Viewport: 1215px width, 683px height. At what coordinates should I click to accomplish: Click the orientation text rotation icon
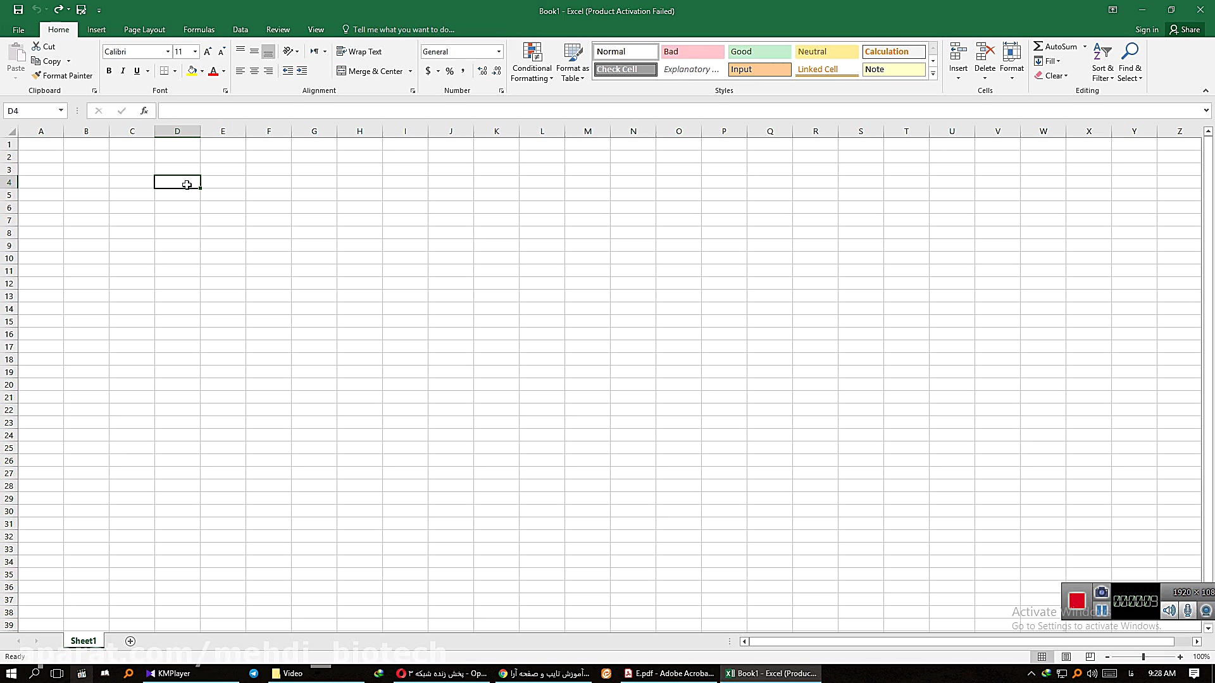point(288,51)
